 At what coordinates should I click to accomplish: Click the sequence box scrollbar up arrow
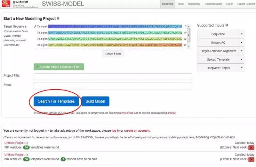point(189,26)
